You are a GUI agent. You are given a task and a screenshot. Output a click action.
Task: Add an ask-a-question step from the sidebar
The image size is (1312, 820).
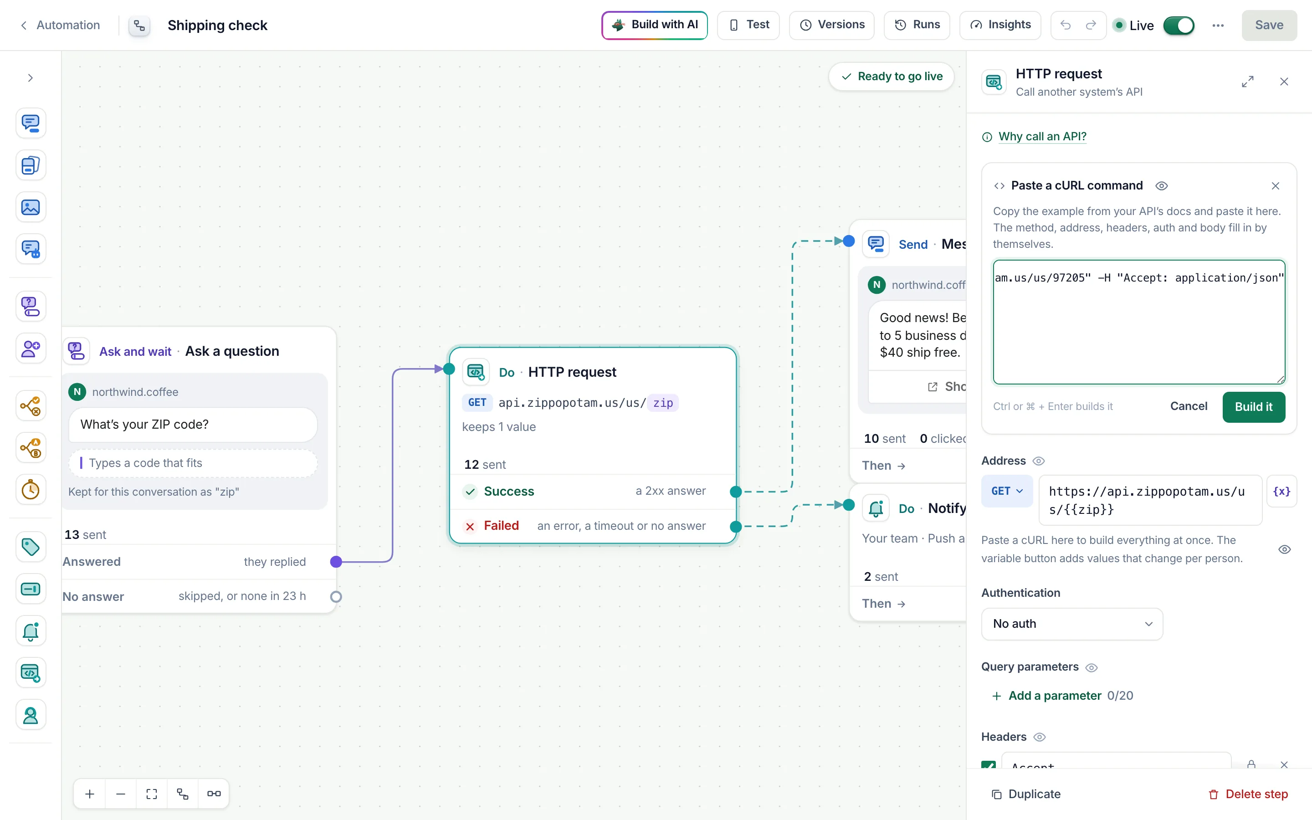point(31,307)
